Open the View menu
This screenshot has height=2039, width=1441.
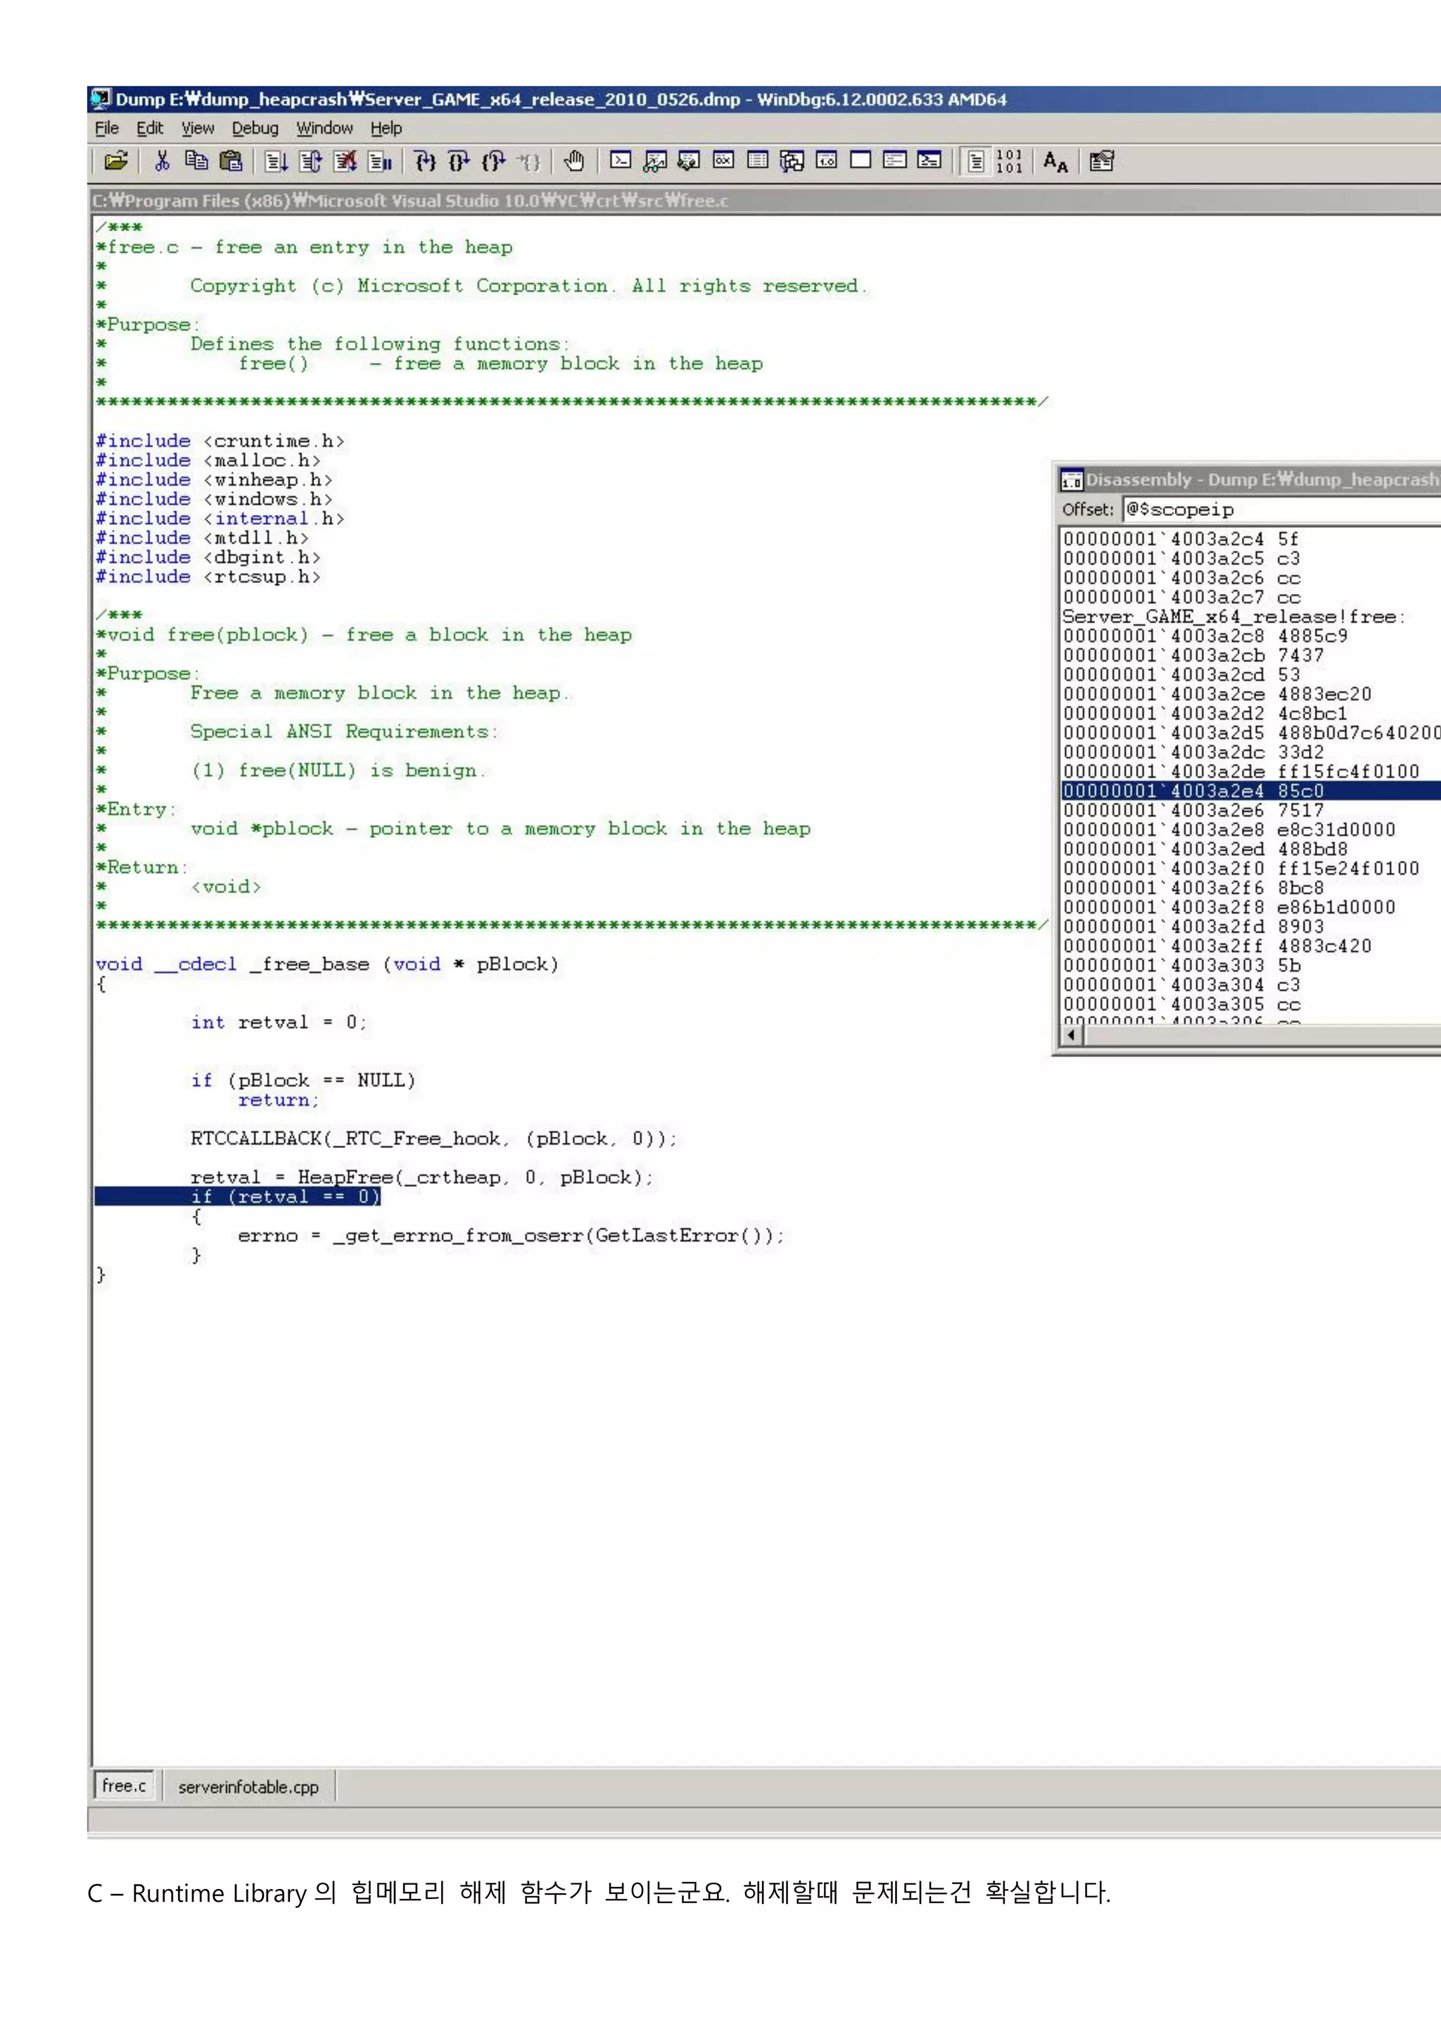point(197,128)
